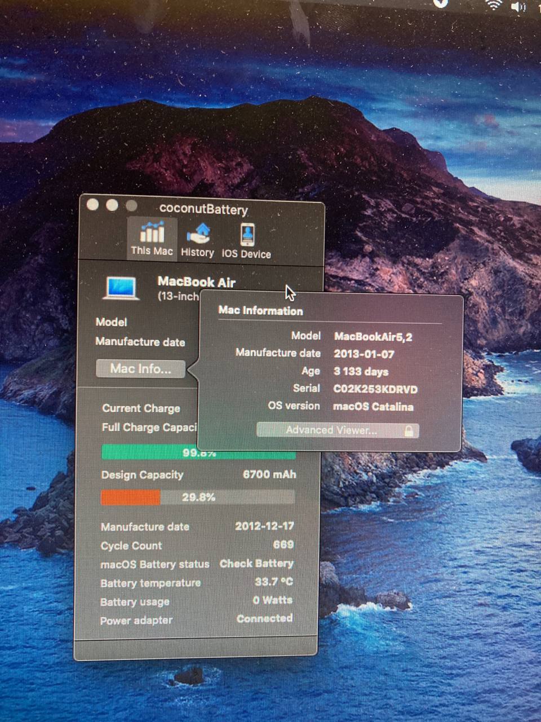Image resolution: width=541 pixels, height=722 pixels.
Task: Click the Battery temperature label
Action: point(150,583)
